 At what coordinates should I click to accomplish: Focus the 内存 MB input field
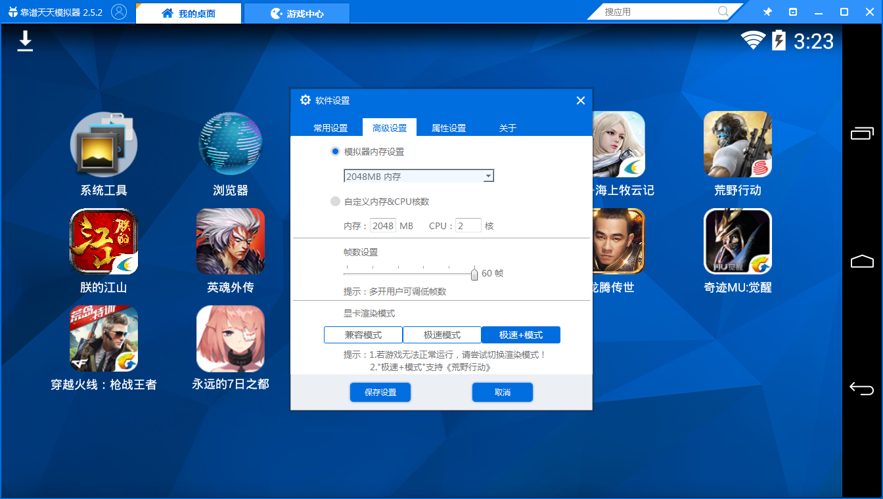(x=383, y=226)
